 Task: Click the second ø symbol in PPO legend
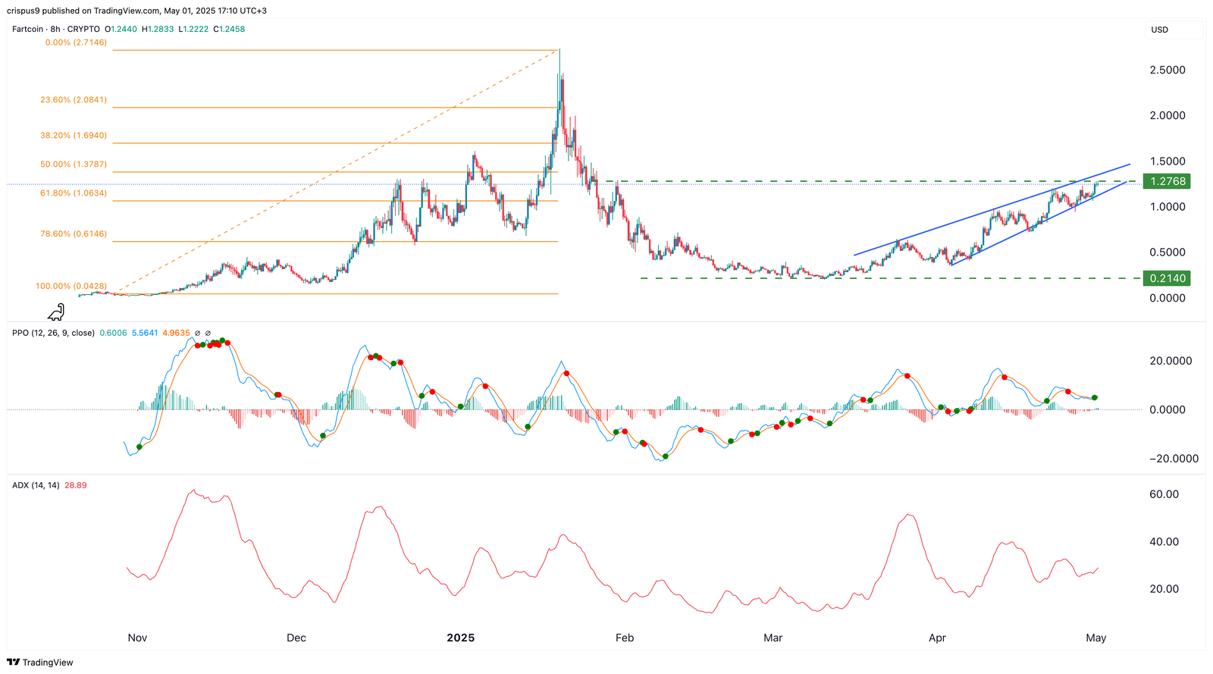(208, 333)
